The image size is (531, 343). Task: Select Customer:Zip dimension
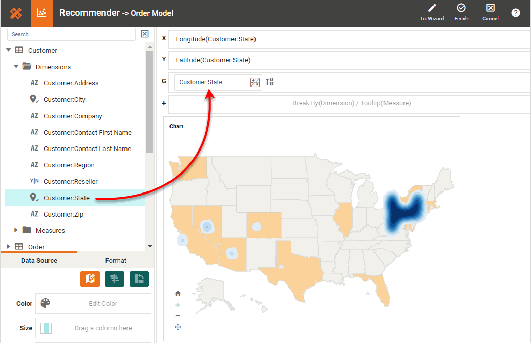(x=63, y=215)
